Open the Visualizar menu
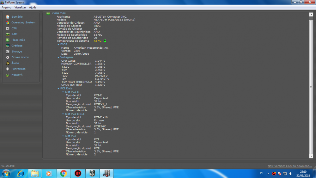Screen dimensions: 316x178 (20, 7)
